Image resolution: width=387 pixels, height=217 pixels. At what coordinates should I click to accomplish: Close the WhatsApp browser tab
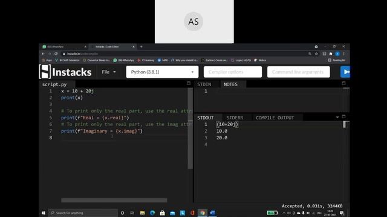coord(85,46)
